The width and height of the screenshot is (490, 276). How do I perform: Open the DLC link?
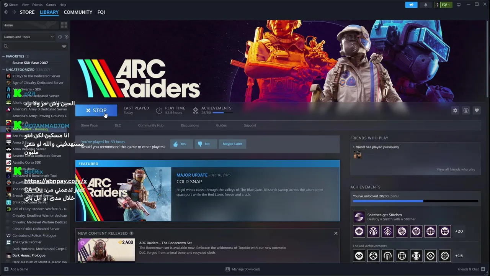click(x=118, y=125)
